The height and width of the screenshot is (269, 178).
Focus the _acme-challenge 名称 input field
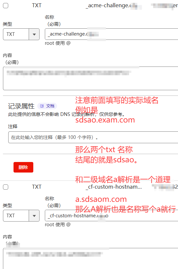[111, 34]
